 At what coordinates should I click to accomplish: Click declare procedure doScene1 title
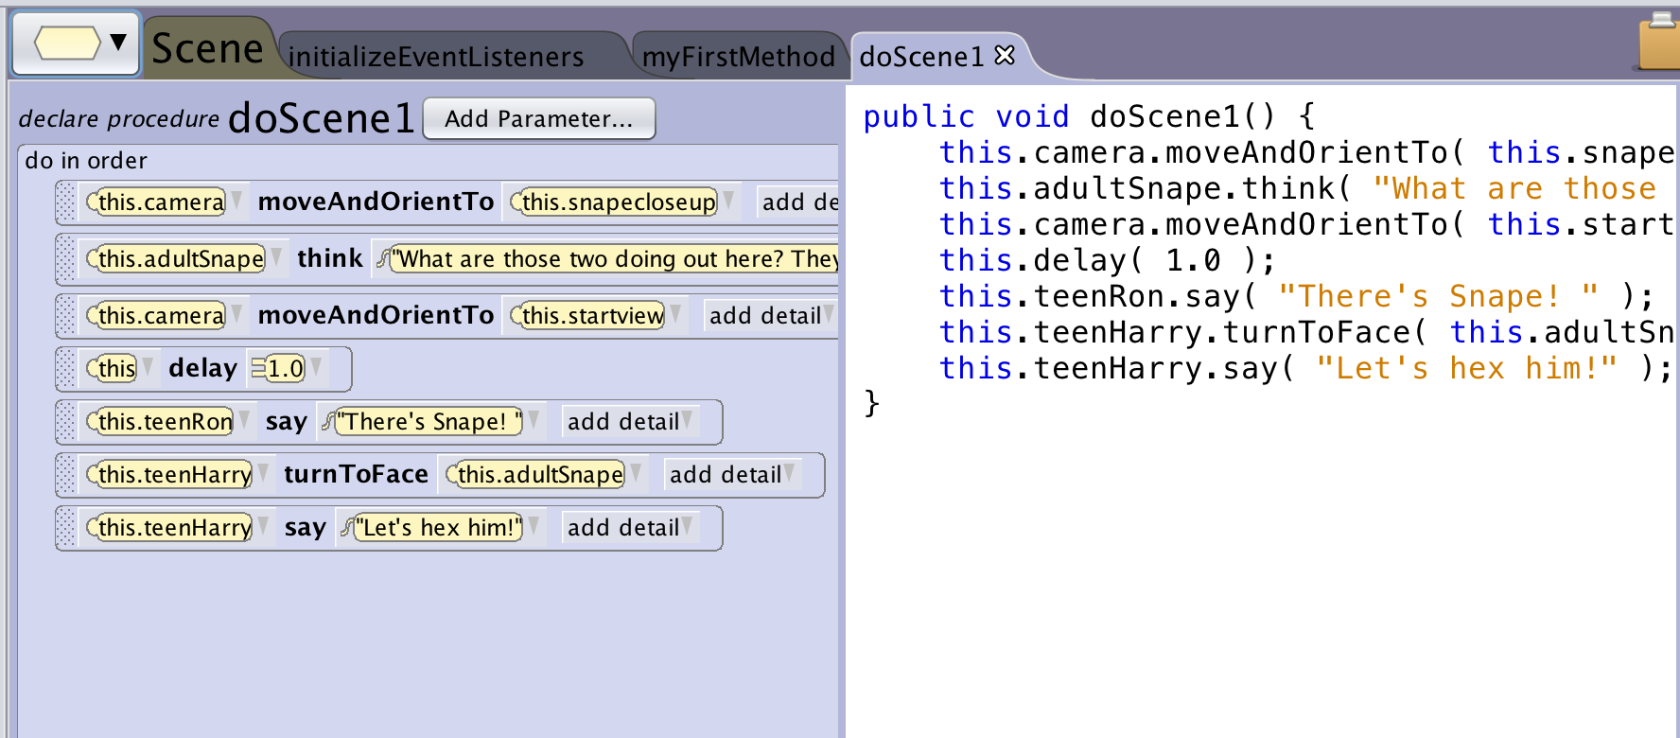tap(217, 118)
